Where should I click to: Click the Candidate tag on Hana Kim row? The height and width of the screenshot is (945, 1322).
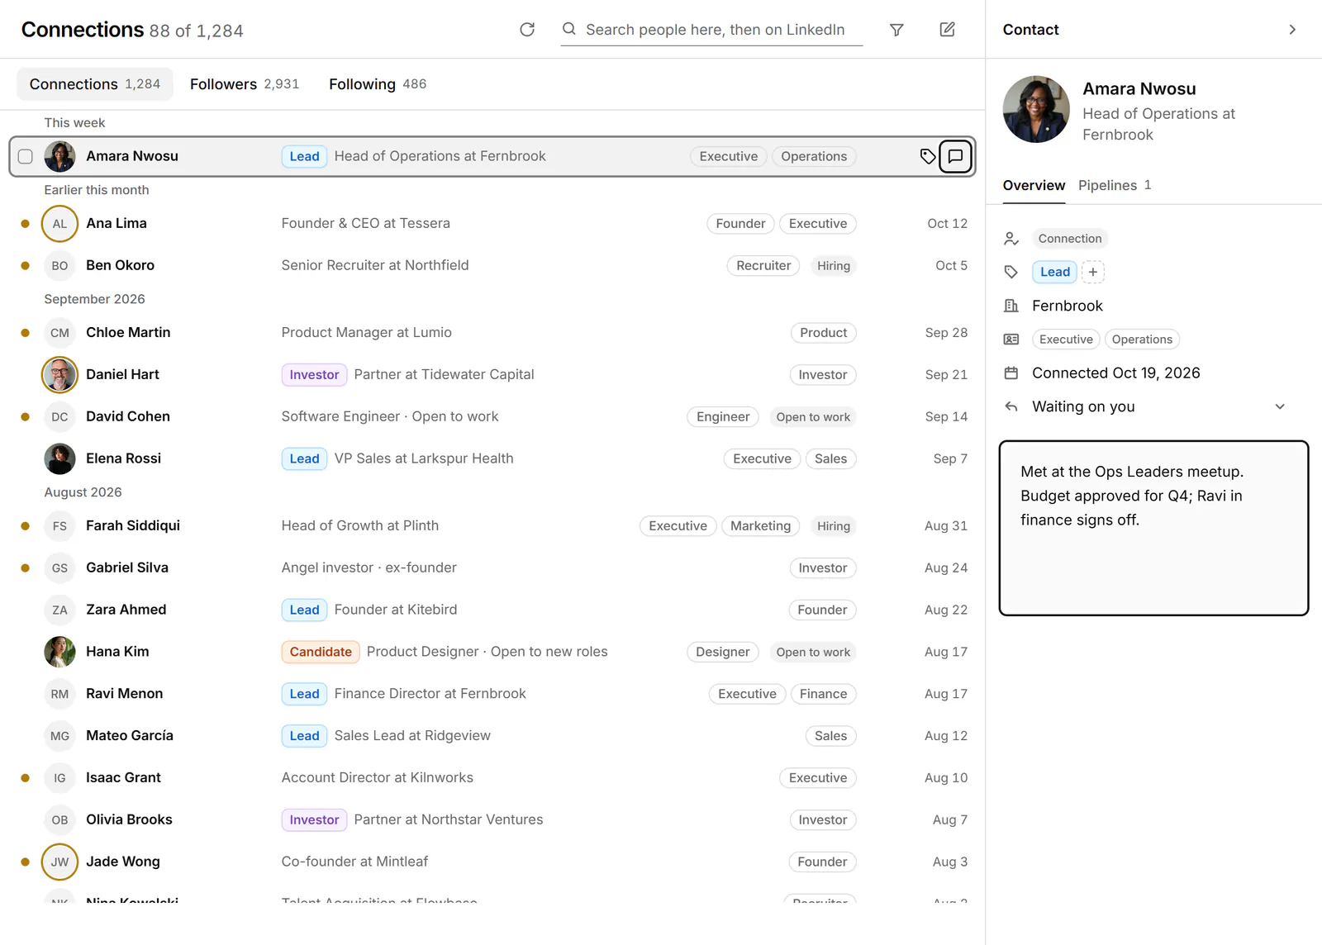(x=321, y=652)
